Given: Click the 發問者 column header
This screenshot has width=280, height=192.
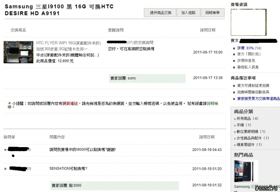Looking at the screenshot, I should pos(9,137).
